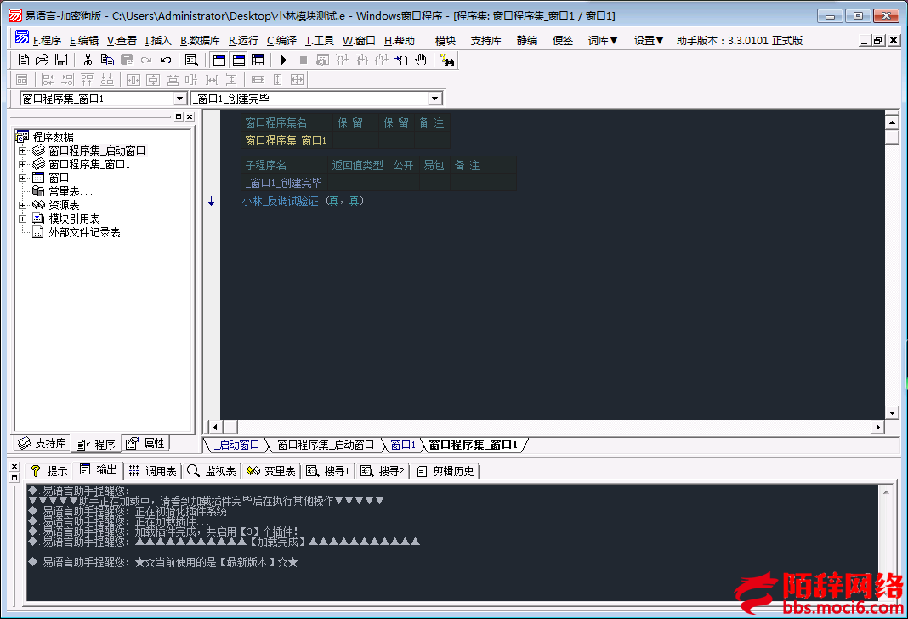
Task: Switch to the 程序 panel tab
Action: tap(95, 444)
